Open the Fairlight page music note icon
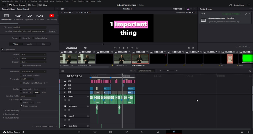 click(x=158, y=132)
